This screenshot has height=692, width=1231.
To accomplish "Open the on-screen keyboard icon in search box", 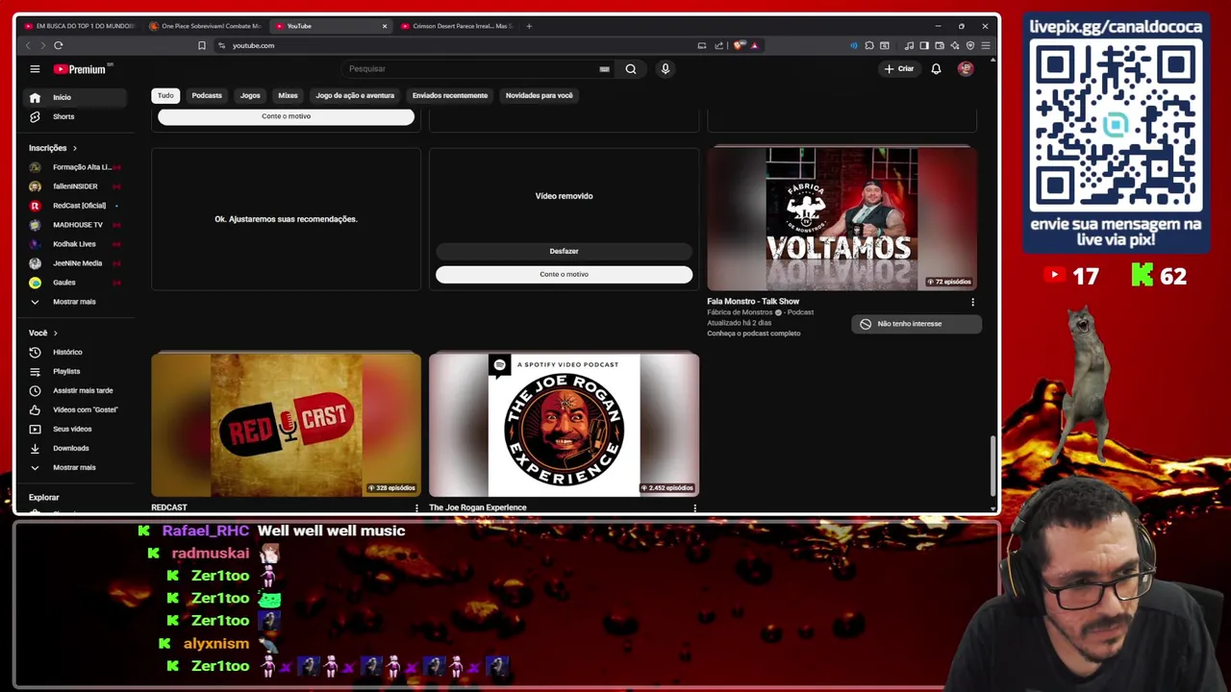I will tap(604, 69).
